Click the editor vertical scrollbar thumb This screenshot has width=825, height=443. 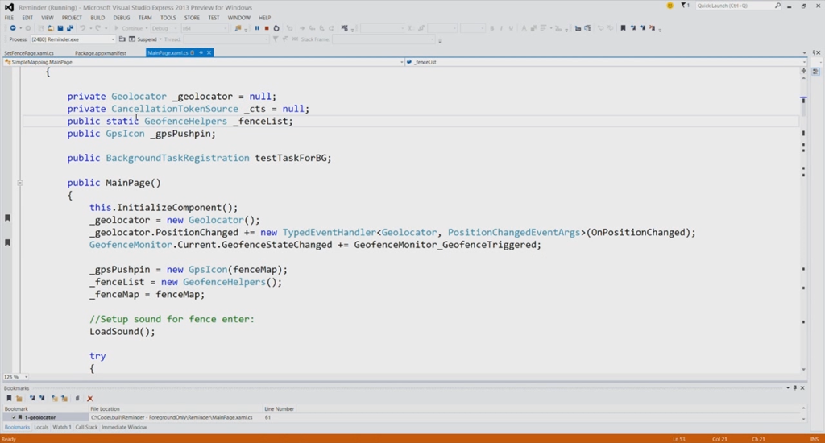(x=803, y=107)
